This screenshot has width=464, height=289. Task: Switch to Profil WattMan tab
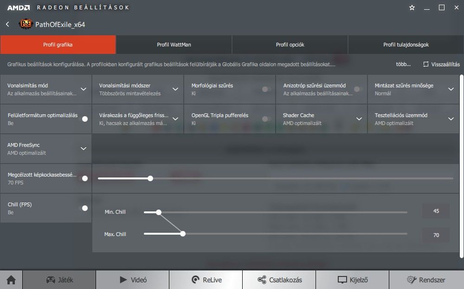pos(174,45)
